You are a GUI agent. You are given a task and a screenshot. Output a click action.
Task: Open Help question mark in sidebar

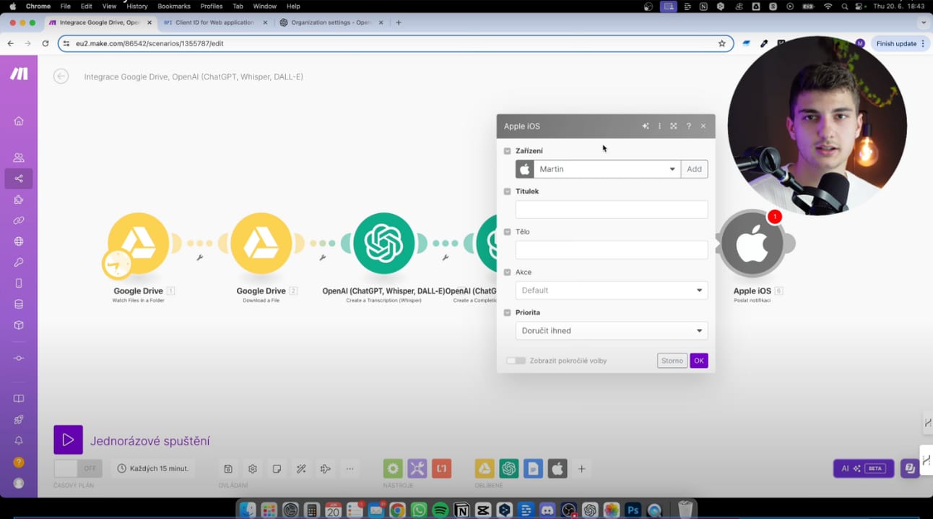point(19,463)
